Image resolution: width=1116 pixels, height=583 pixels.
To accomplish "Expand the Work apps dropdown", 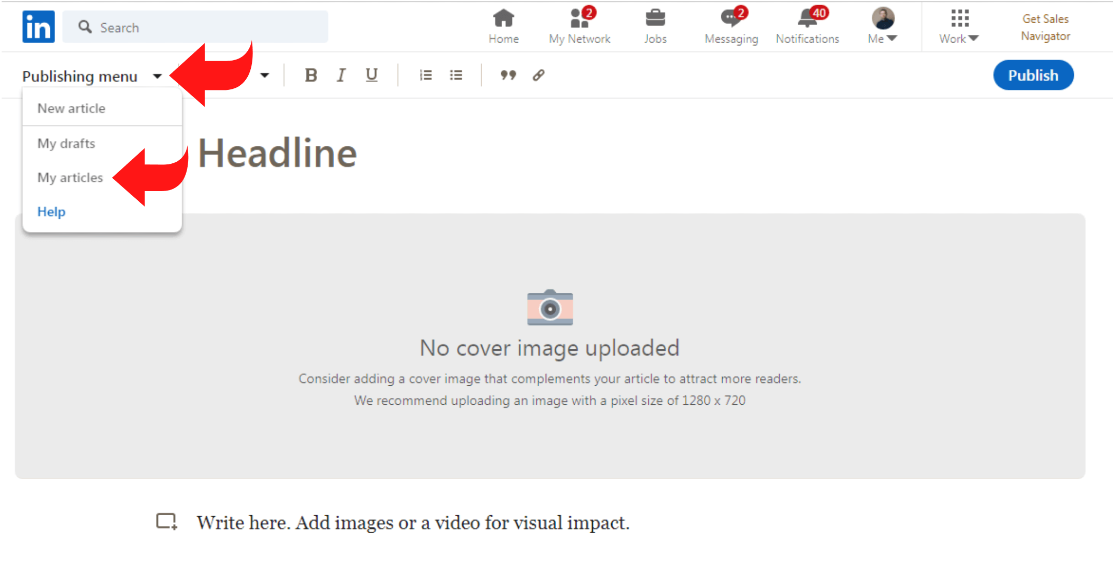I will [x=959, y=27].
